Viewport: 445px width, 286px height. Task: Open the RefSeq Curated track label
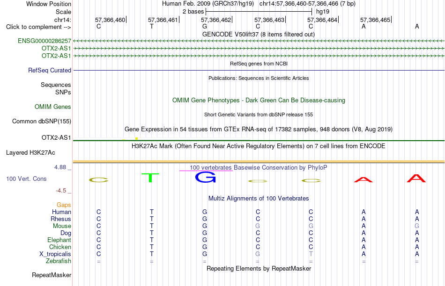(x=50, y=70)
